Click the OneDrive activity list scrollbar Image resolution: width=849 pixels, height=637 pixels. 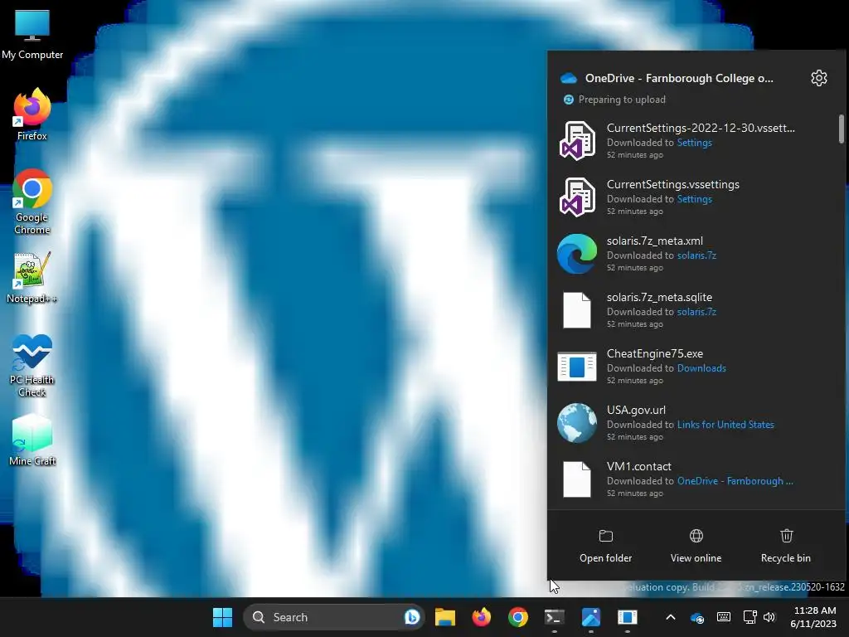(x=842, y=129)
